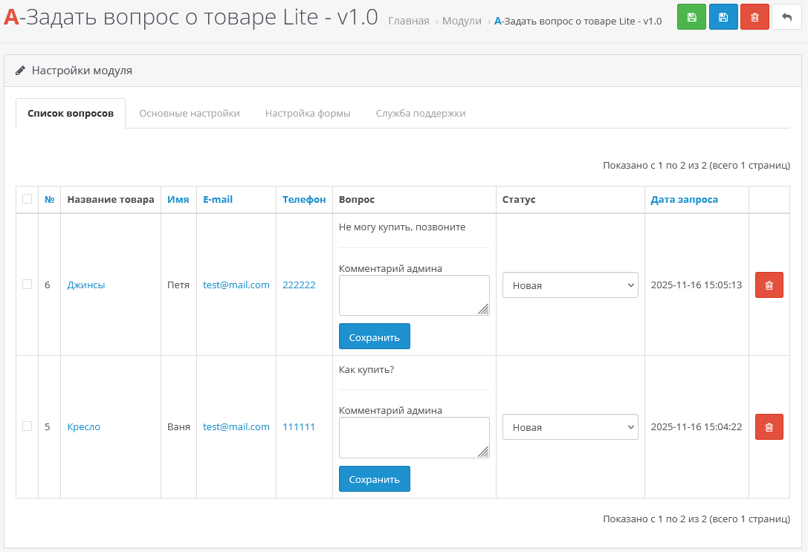Open the status dropdown for Джинсы row

coord(570,285)
